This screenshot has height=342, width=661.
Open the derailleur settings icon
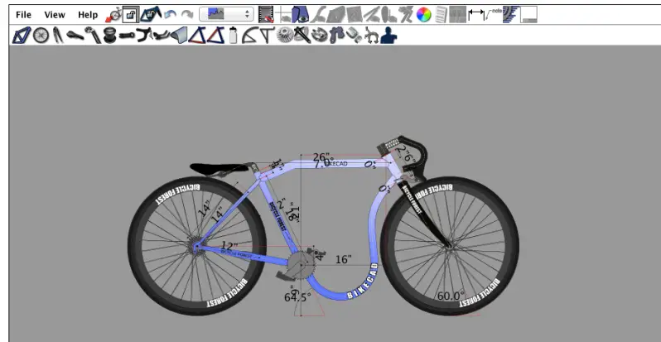click(337, 36)
